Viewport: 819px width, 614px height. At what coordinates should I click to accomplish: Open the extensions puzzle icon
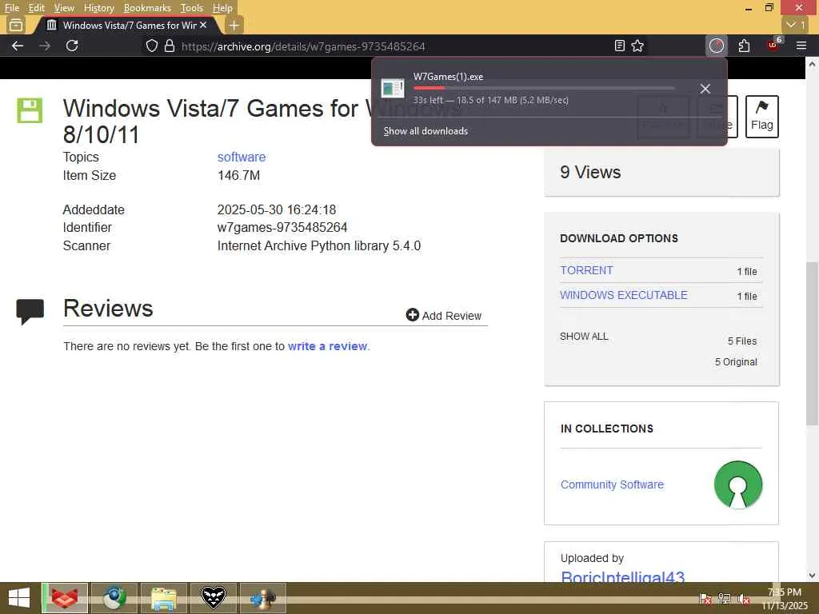click(745, 46)
